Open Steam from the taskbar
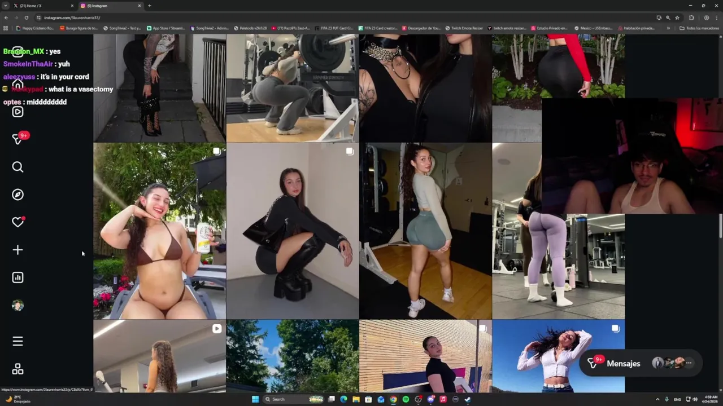Image resolution: width=723 pixels, height=406 pixels. click(x=468, y=399)
